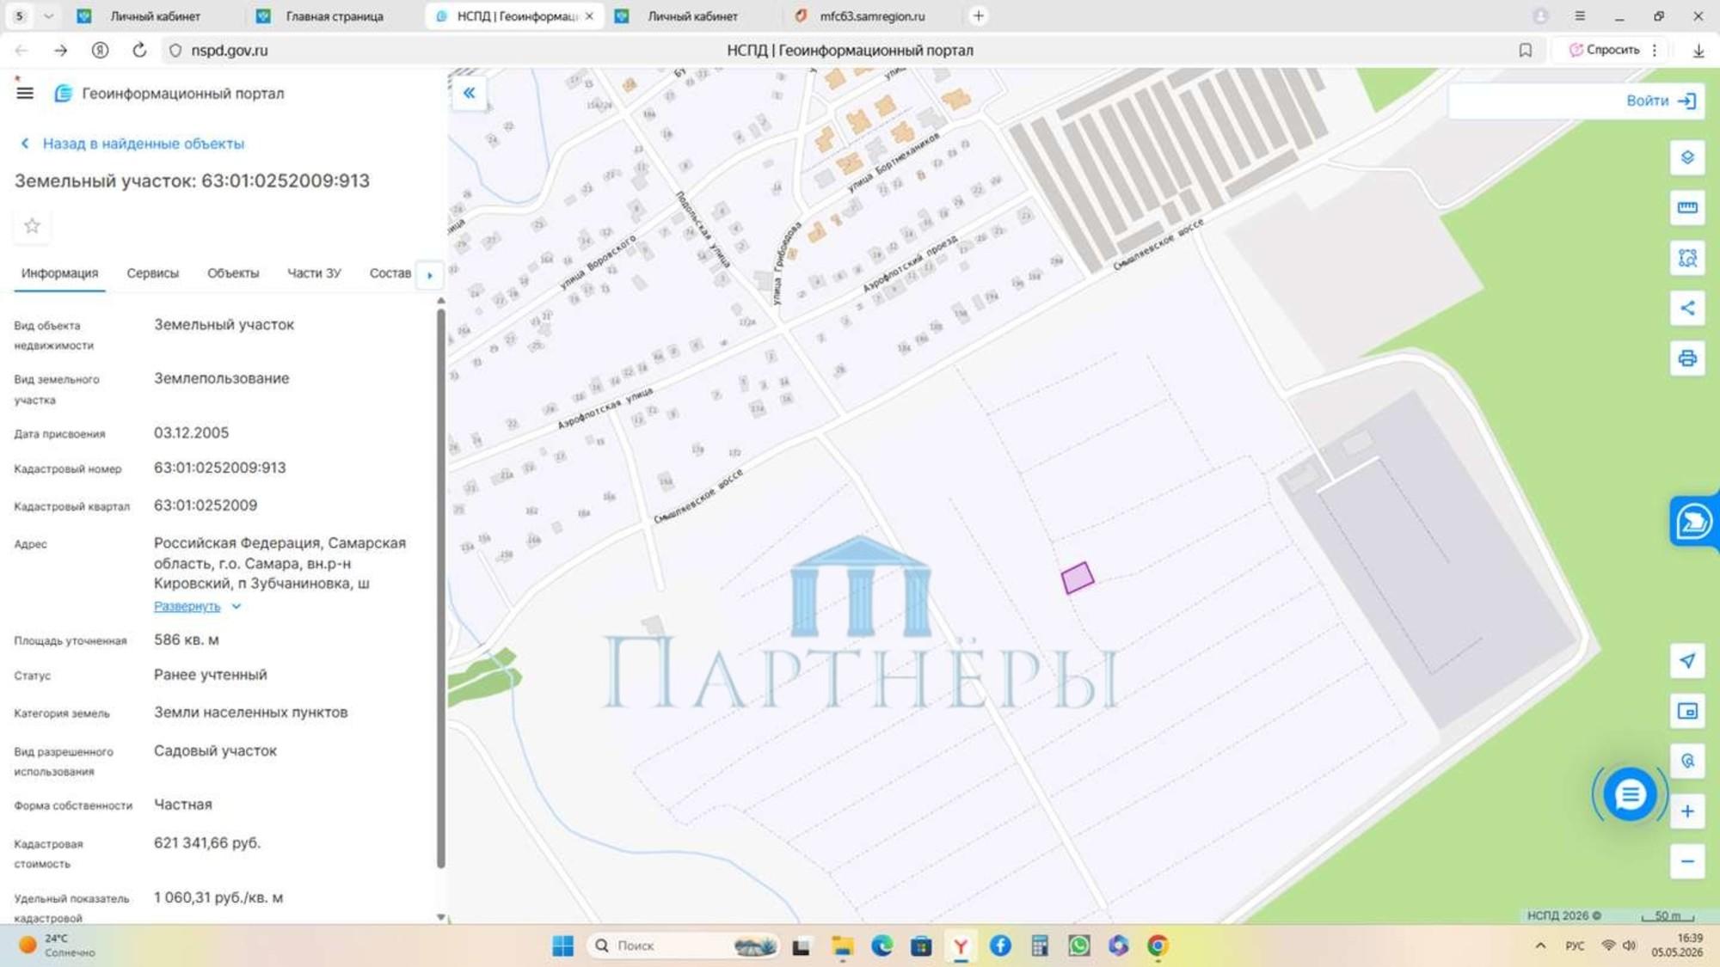Click the cadastral number 63:01:0252009:913 value
This screenshot has height=967, width=1720.
click(x=220, y=468)
